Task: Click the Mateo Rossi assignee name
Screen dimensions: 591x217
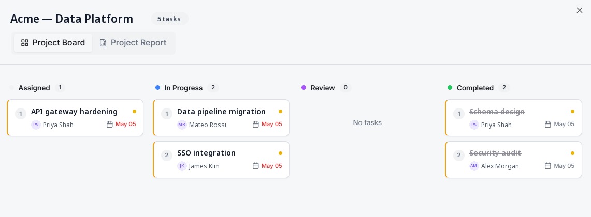Action: [x=208, y=125]
